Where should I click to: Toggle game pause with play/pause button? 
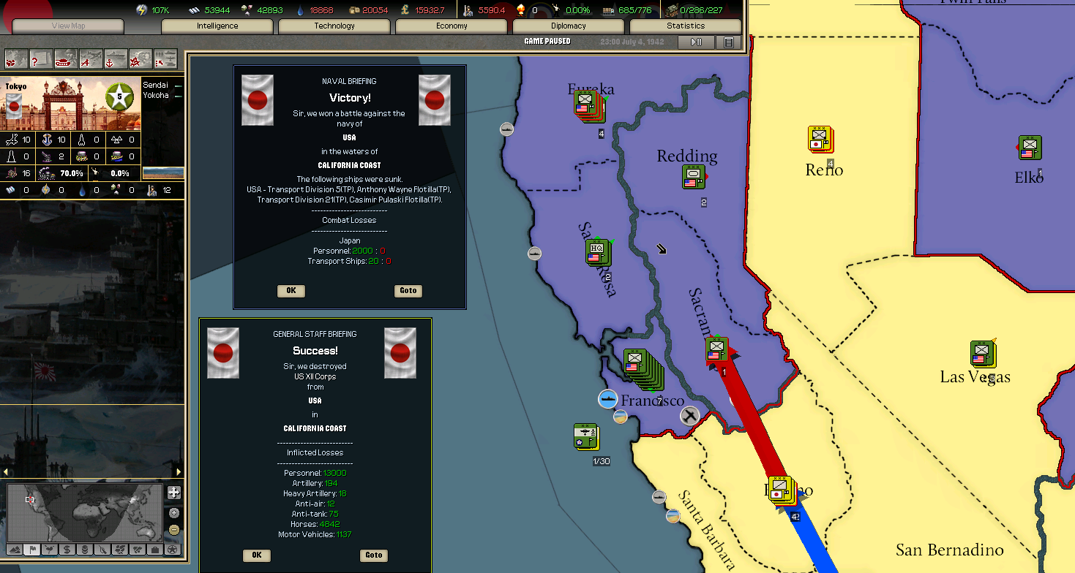pos(696,42)
